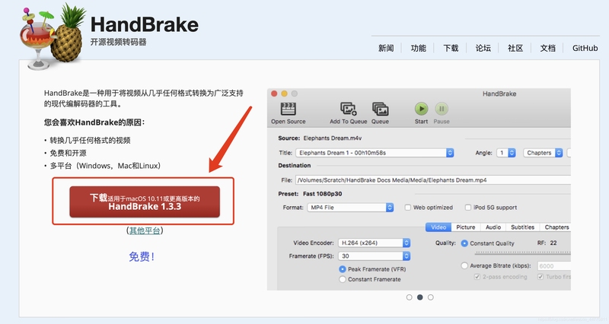Screen dimensions: 609x324
Task: Click the red close window button
Action: click(x=274, y=94)
